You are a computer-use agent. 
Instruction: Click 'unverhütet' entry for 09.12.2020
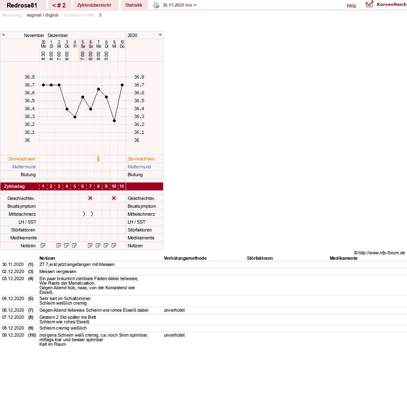pos(174,335)
